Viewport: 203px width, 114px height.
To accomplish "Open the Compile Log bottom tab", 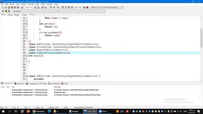I will [x=32, y=84].
